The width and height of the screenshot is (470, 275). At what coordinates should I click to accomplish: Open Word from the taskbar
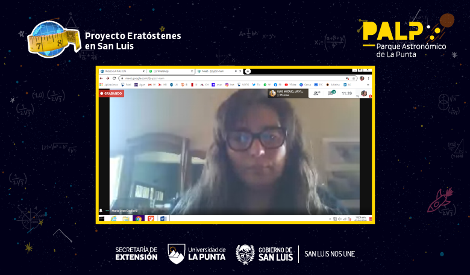click(163, 219)
